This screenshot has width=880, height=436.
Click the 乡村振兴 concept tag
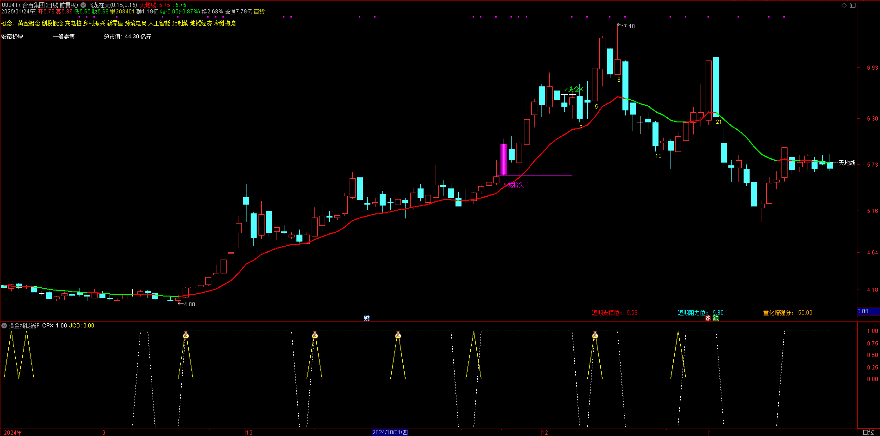coord(94,23)
